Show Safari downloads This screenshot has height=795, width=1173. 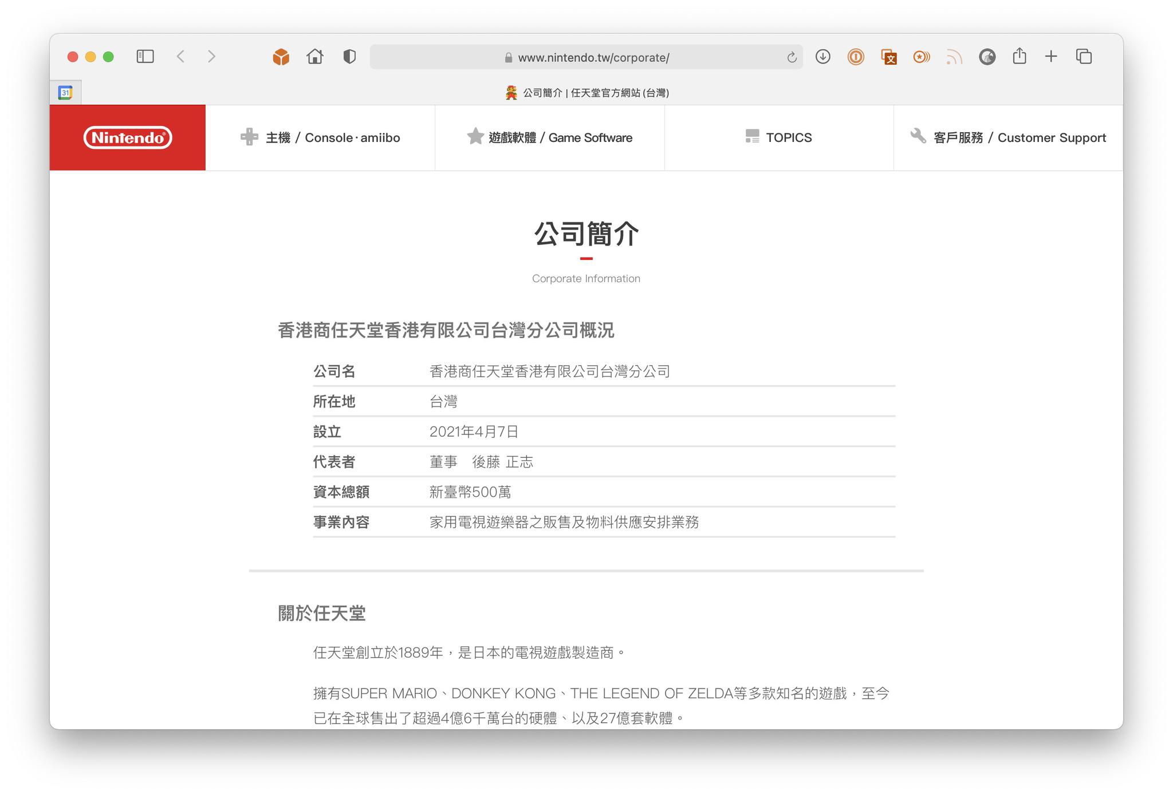tap(823, 57)
